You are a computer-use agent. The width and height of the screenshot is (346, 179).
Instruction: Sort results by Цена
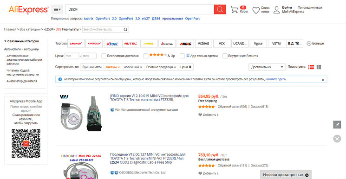[x=186, y=67]
